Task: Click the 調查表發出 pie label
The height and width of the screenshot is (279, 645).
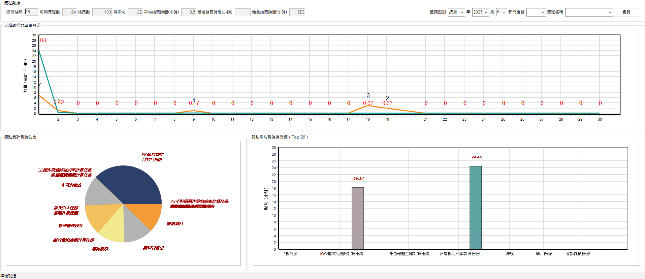Action: [153, 248]
